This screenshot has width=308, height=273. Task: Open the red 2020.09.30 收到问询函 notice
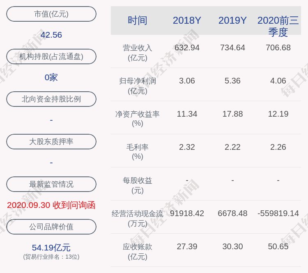coord(51,205)
